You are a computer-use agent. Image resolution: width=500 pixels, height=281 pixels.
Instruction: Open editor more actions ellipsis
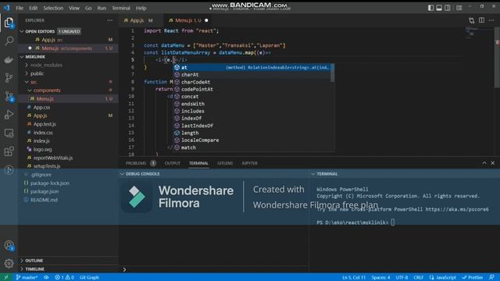491,20
